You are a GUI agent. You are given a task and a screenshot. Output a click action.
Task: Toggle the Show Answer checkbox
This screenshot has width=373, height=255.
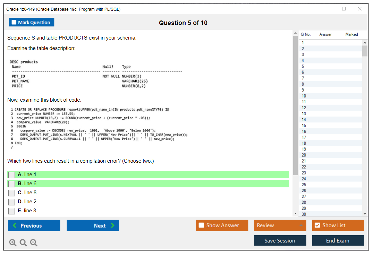[201, 226]
